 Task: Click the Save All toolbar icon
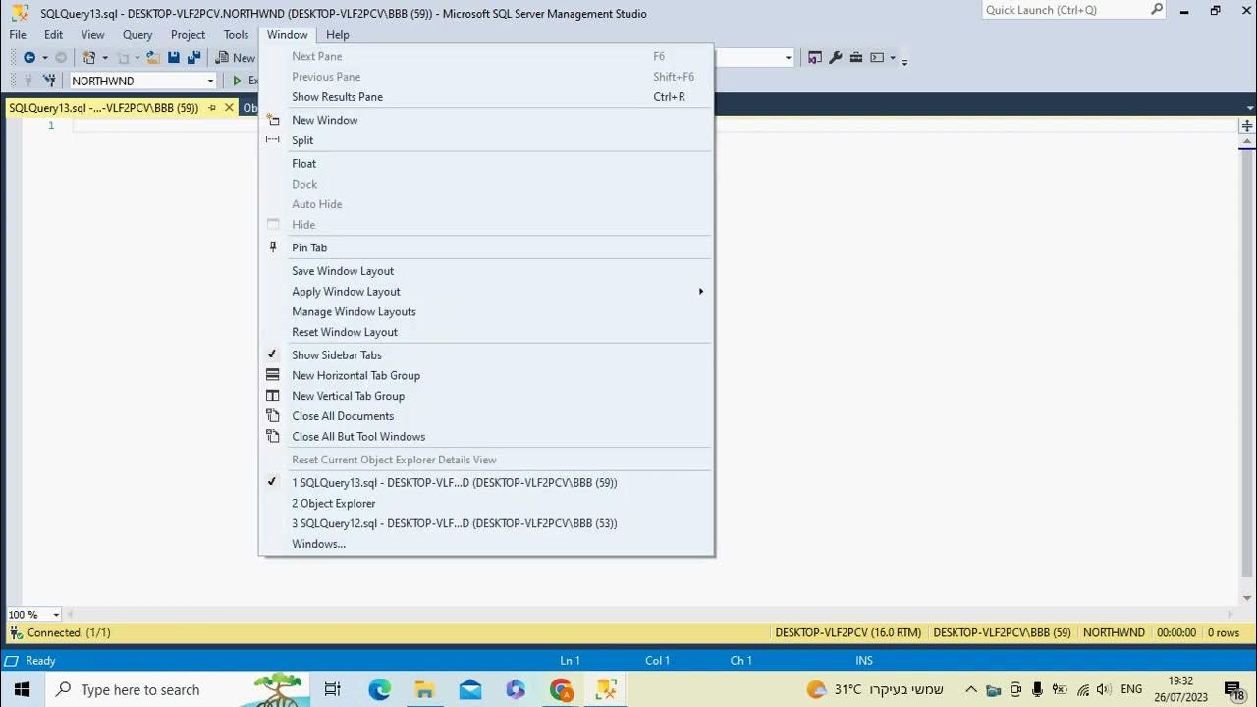(x=193, y=58)
